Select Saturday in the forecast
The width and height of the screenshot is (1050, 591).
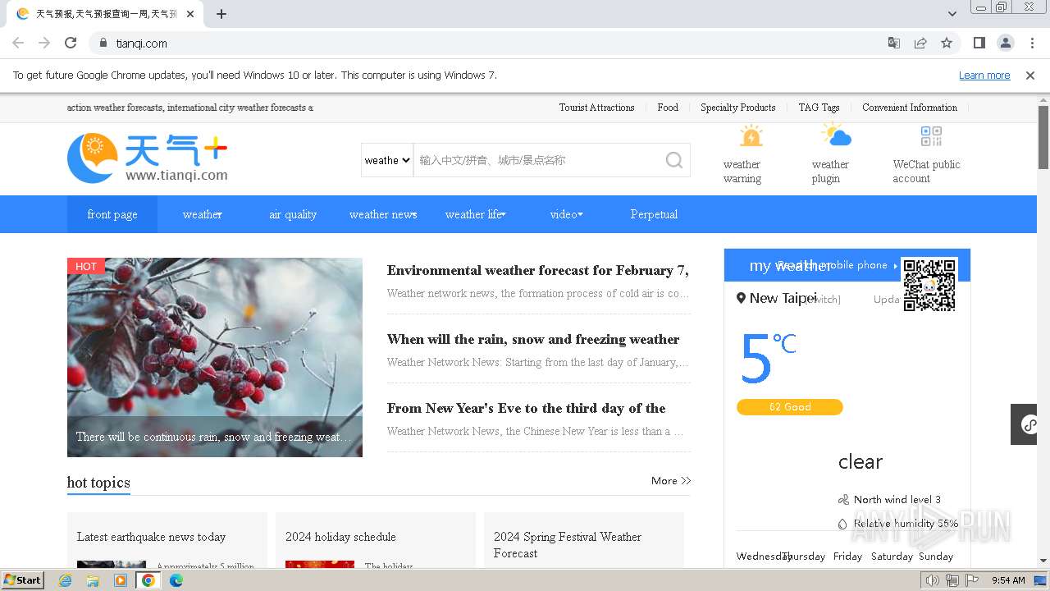point(892,557)
